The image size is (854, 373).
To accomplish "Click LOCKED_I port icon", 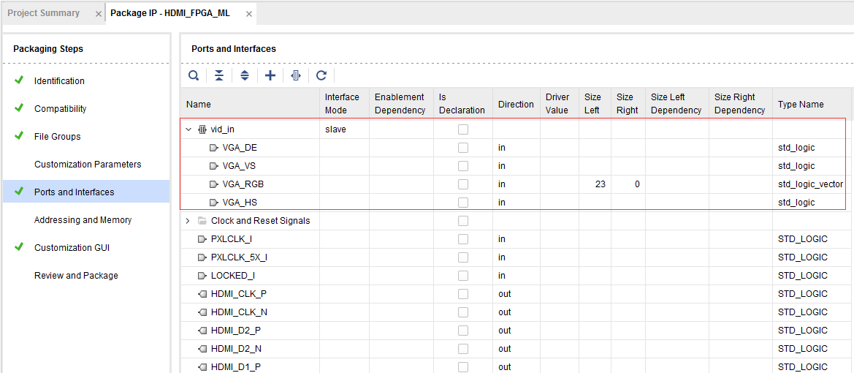I will [202, 276].
